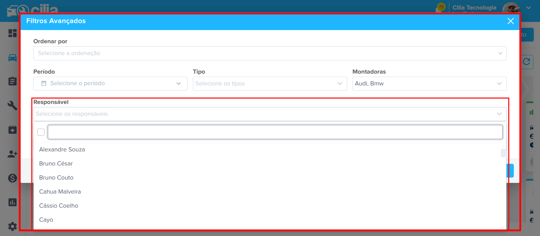Click Cilia Tecnologia account name

tap(474, 8)
